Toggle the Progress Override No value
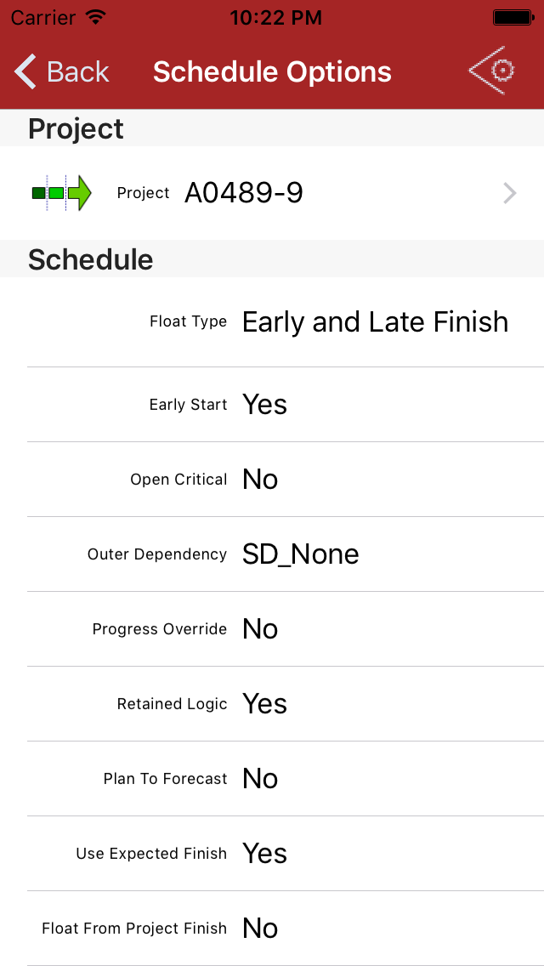This screenshot has height=966, width=544. tap(260, 629)
